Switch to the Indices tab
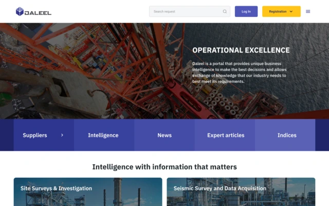Image resolution: width=329 pixels, height=206 pixels. tap(285, 135)
